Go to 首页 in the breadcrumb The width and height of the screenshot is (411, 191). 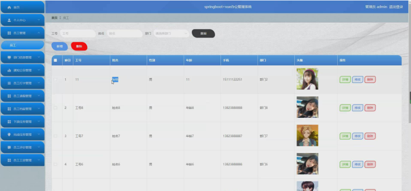coord(54,18)
